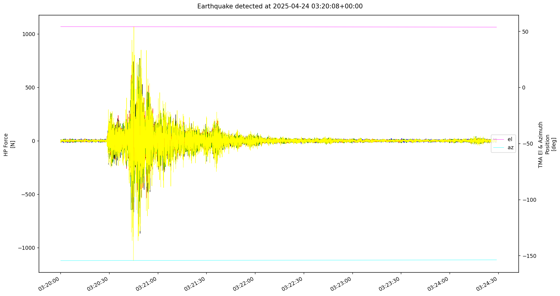
Task: Click the 'az' legend entry
Action: pos(510,147)
